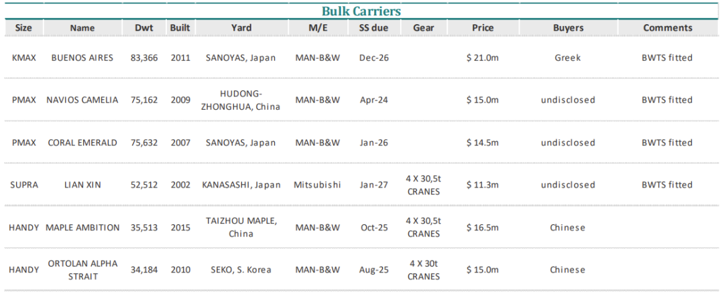Click the BUENOS AIRES vessel name
The height and width of the screenshot is (300, 724).
point(82,58)
